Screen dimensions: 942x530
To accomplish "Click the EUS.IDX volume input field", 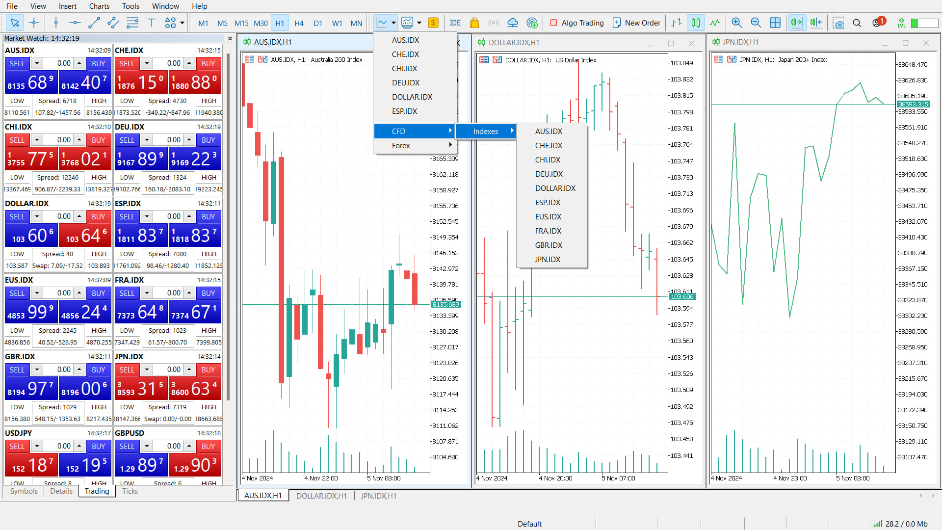I will coord(58,293).
